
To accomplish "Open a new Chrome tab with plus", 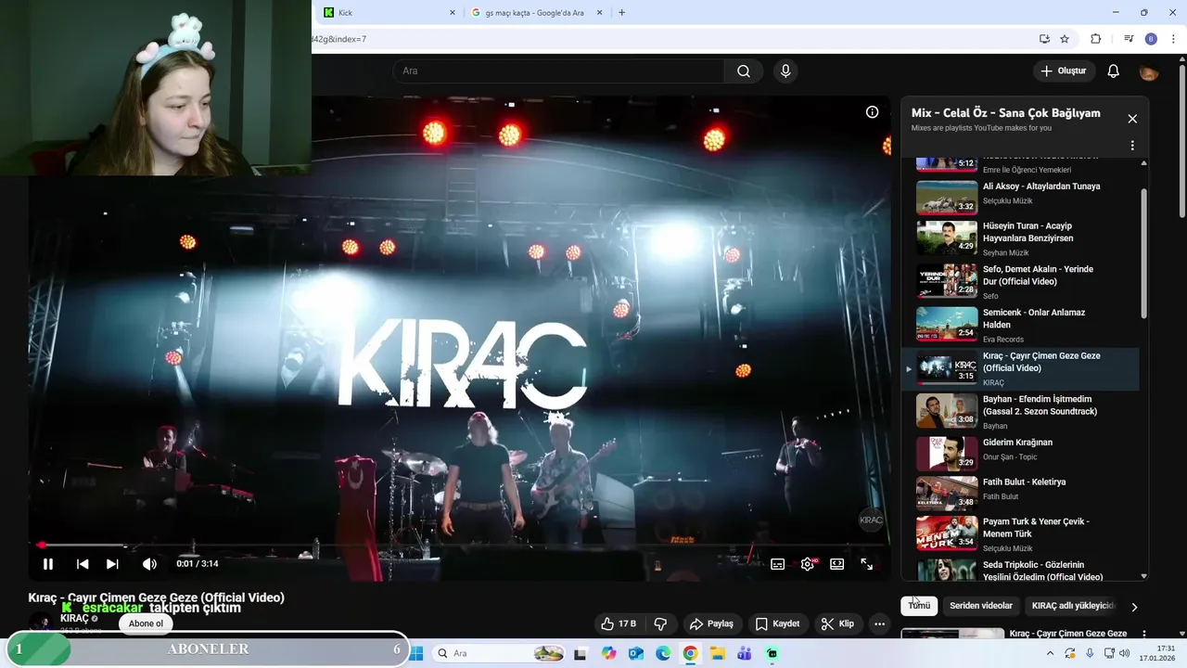I will 621,12.
